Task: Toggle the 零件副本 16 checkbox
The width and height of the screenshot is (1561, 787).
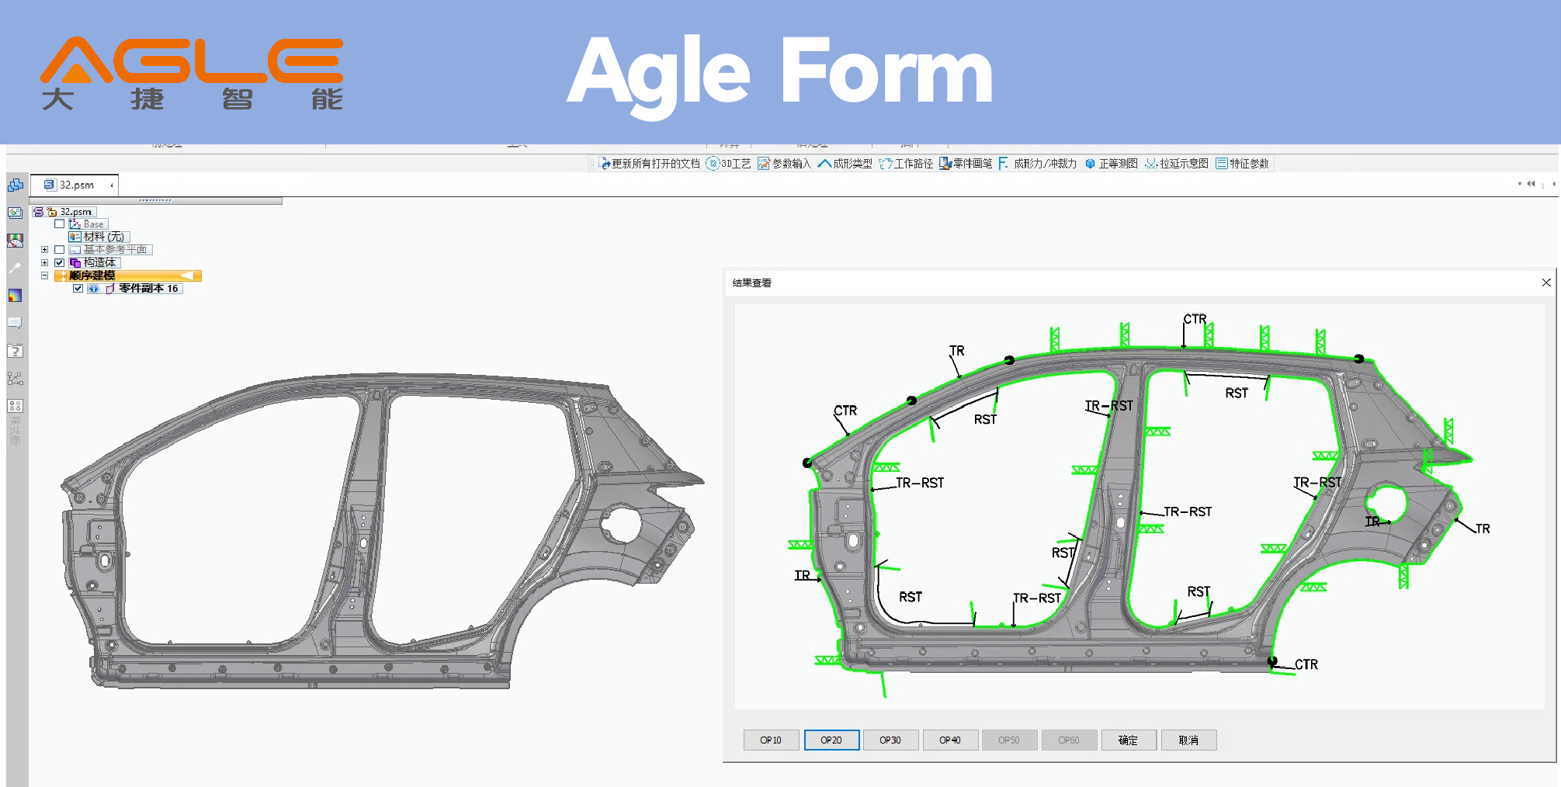Action: pos(78,288)
